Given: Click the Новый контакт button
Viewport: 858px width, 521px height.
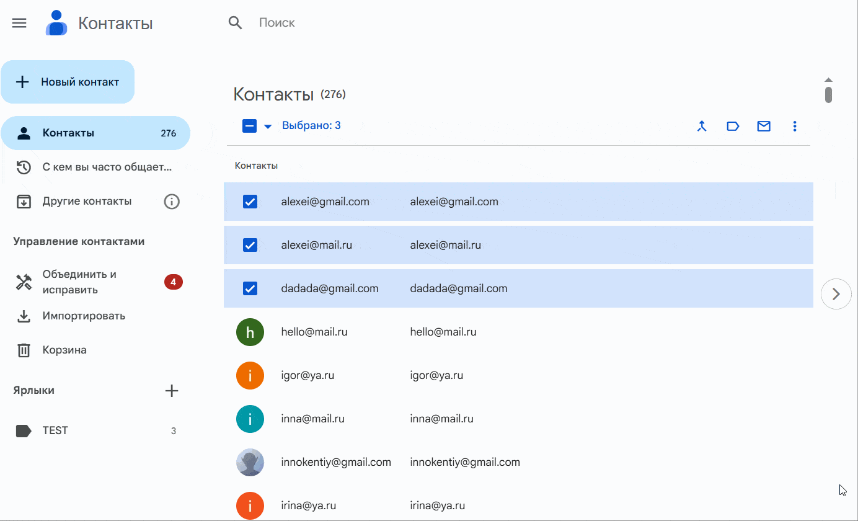Looking at the screenshot, I should tap(68, 82).
